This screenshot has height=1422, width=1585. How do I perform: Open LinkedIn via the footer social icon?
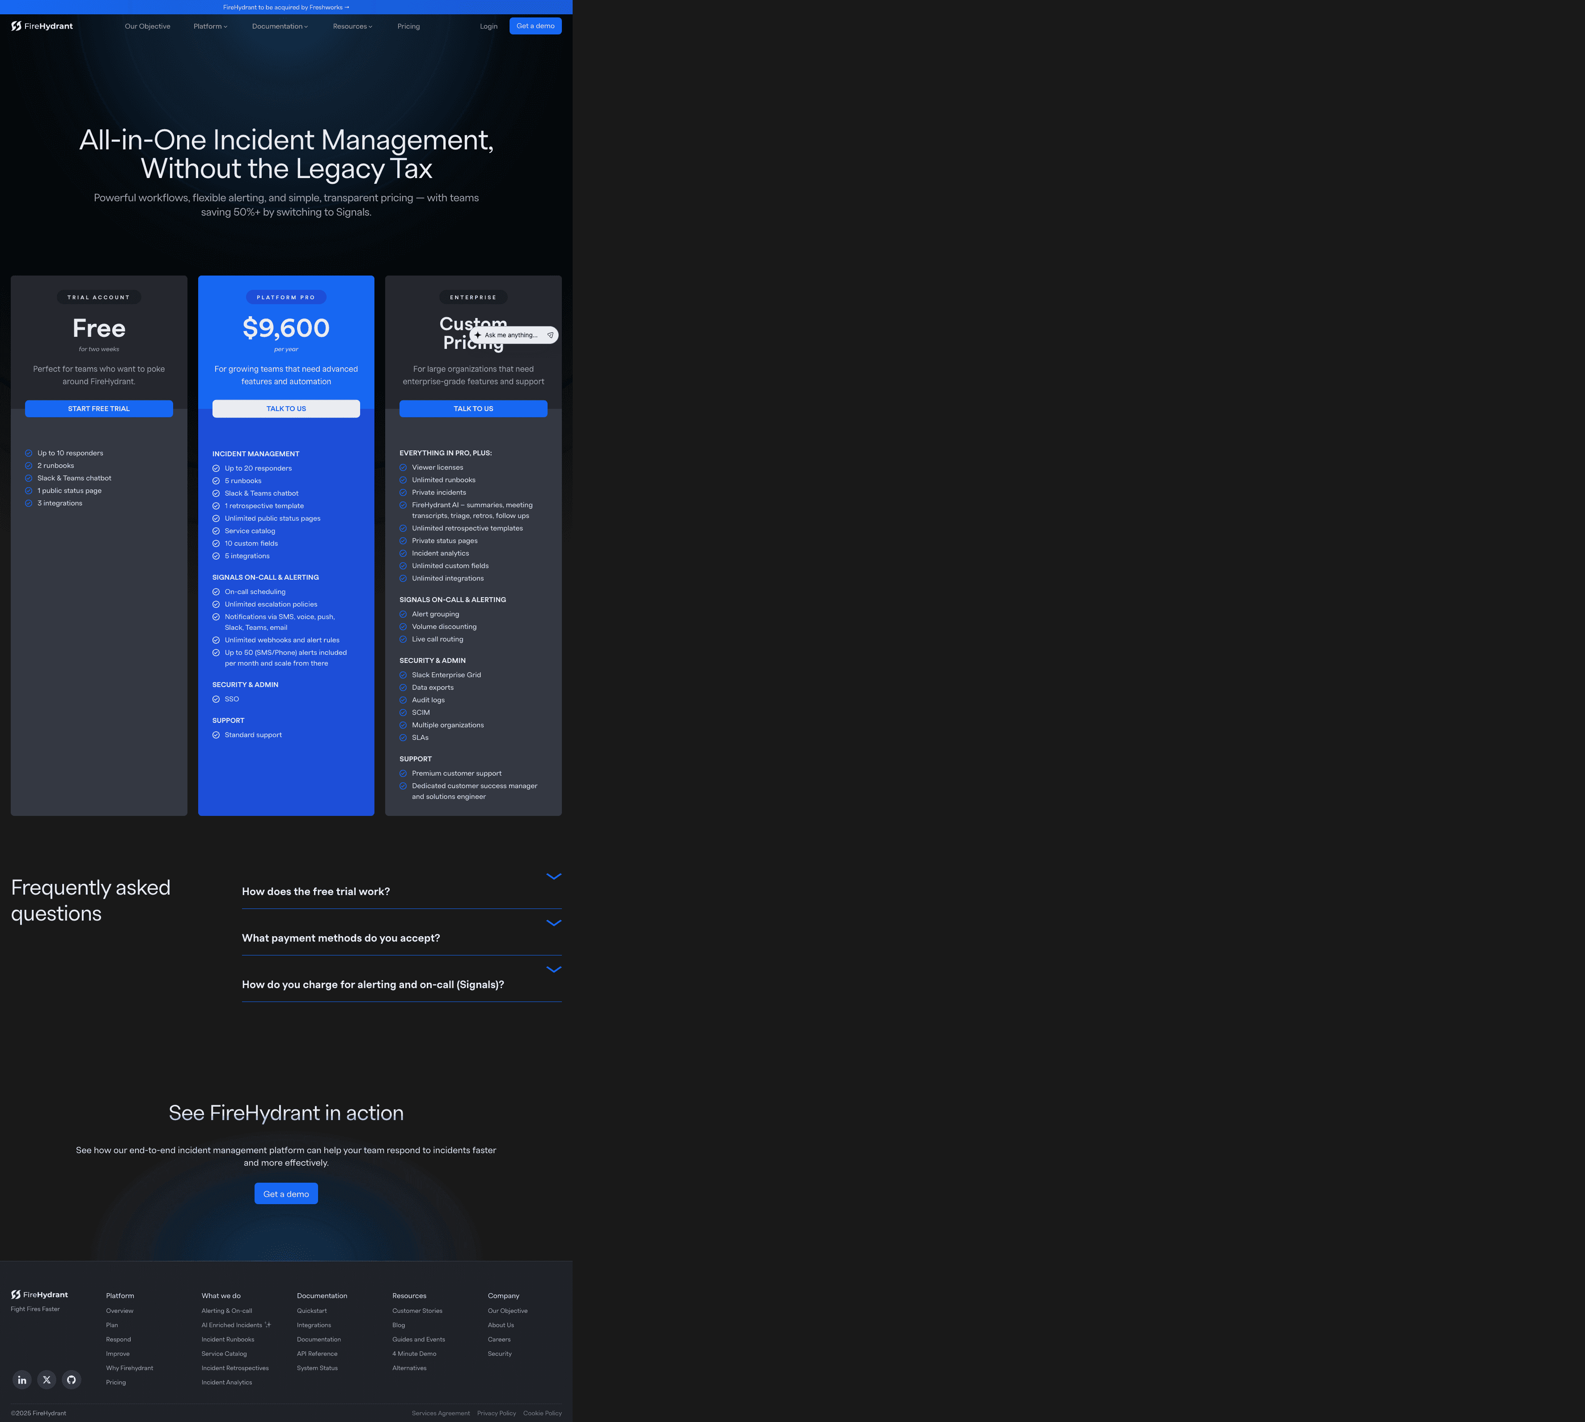pos(22,1380)
